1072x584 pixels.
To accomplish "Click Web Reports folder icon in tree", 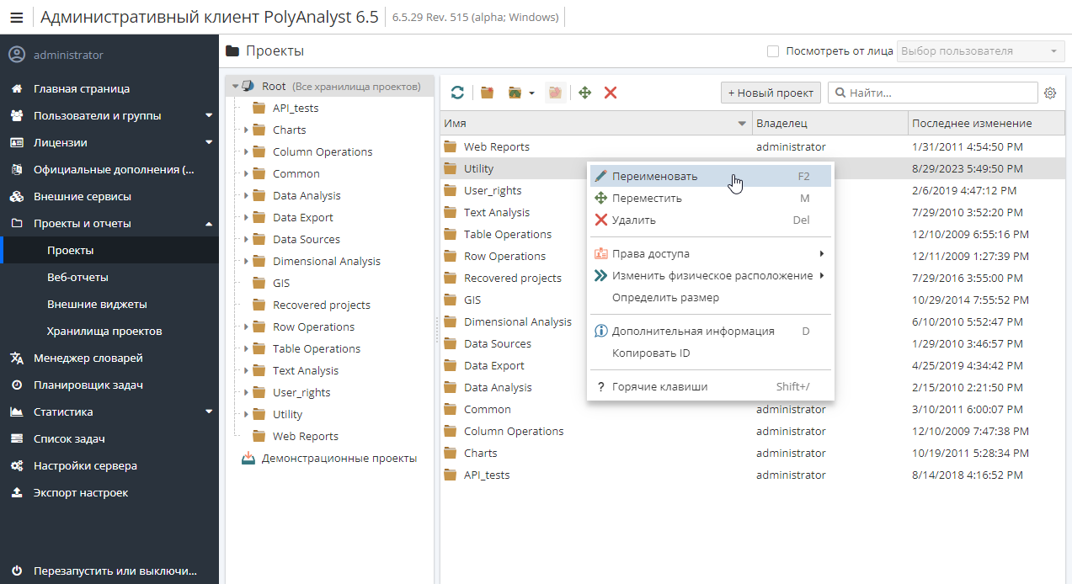I will click(259, 436).
